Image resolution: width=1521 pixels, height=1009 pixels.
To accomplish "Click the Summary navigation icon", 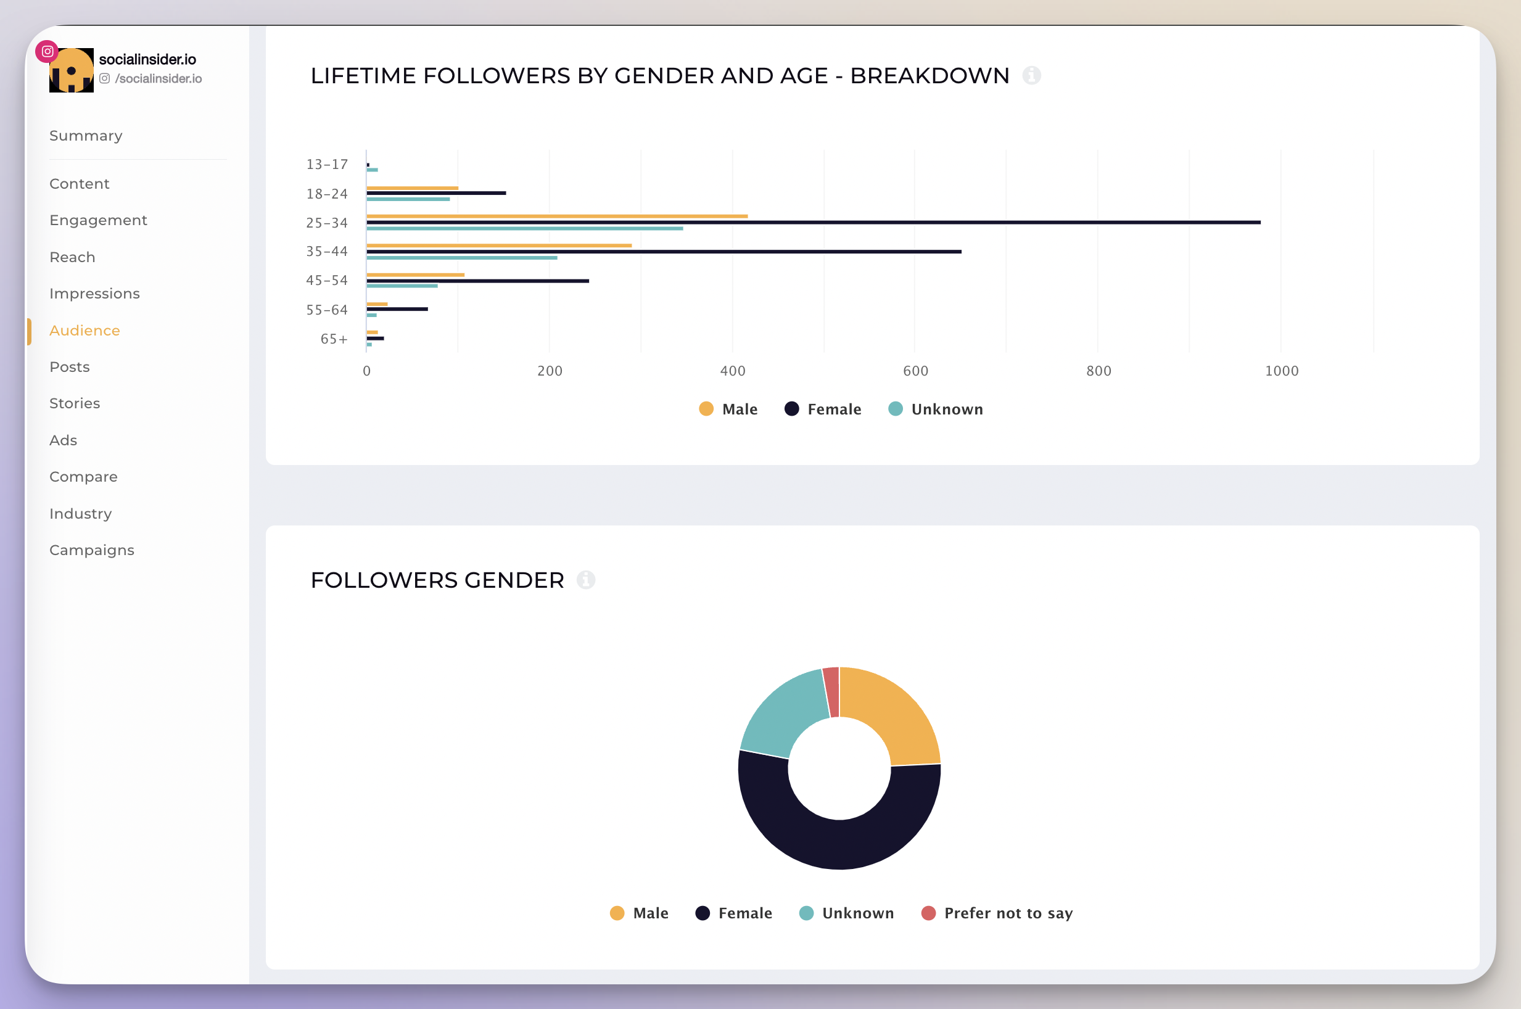I will pyautogui.click(x=86, y=135).
